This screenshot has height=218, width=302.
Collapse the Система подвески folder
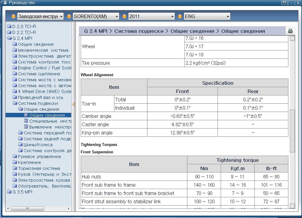[38, 103]
